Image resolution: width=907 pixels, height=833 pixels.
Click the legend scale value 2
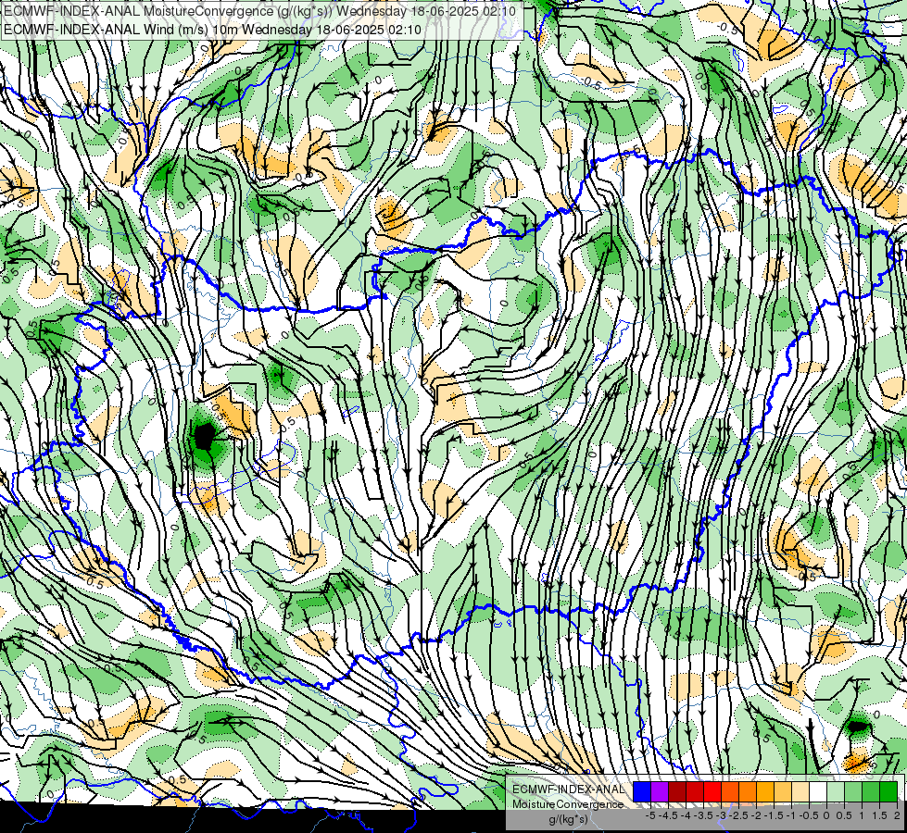[x=897, y=815]
